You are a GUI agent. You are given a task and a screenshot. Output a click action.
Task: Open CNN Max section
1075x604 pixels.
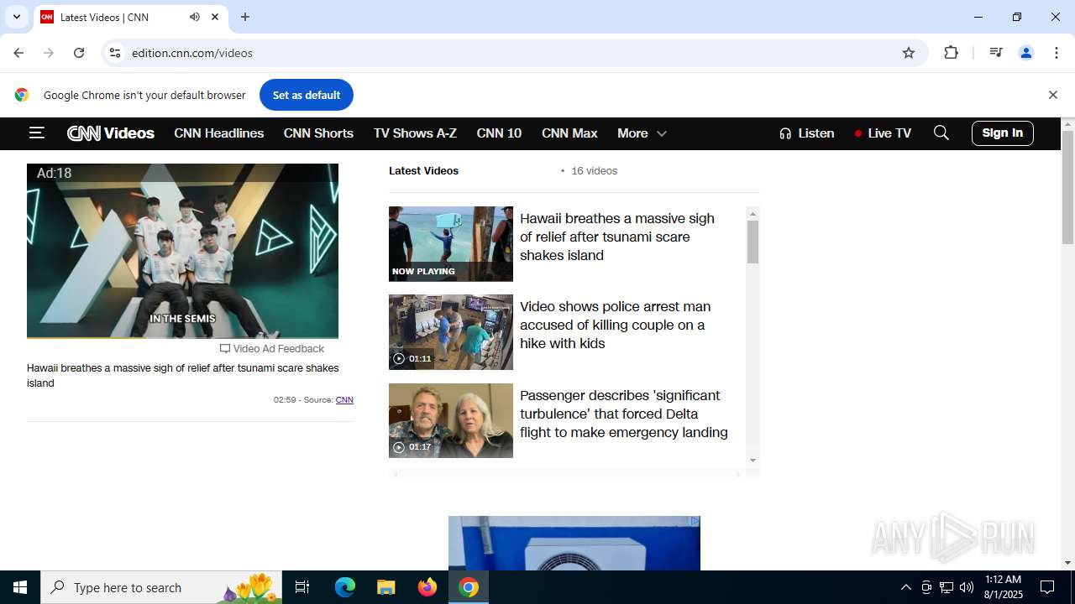[569, 133]
